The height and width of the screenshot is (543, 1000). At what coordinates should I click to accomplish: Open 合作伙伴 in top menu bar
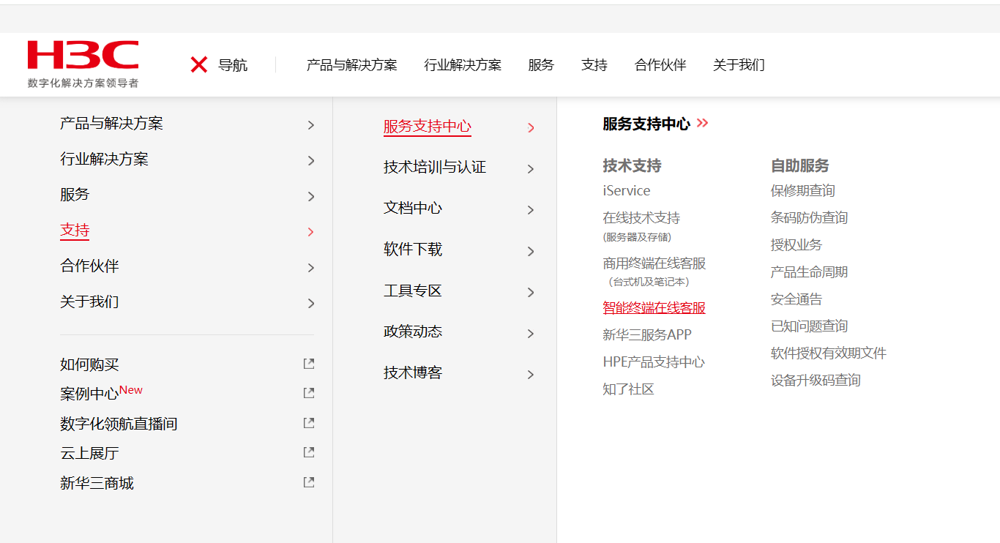pyautogui.click(x=660, y=65)
